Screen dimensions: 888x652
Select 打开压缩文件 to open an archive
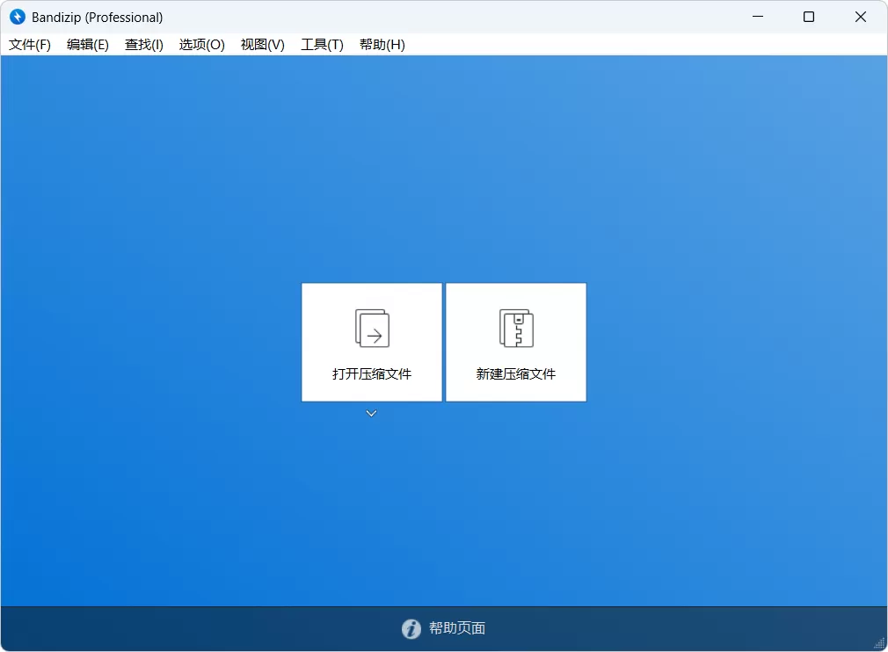(371, 373)
